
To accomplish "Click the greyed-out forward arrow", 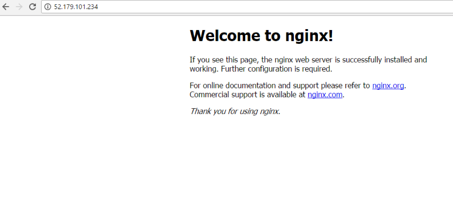I will [20, 7].
